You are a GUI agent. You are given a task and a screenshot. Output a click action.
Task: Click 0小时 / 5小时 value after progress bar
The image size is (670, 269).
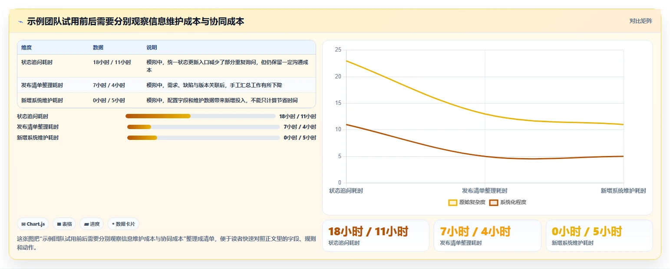(300, 138)
